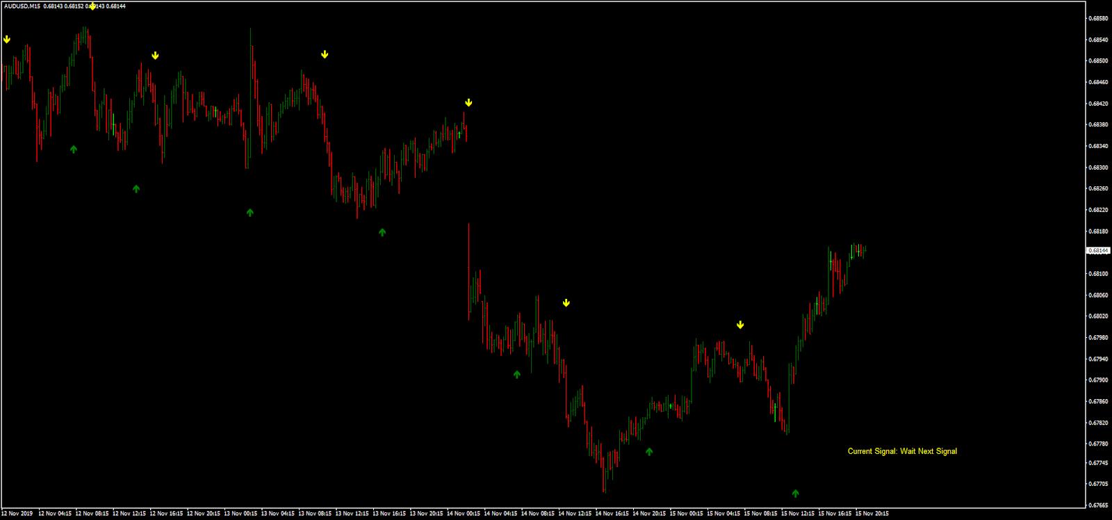Click the 0.67665 level on the price axis

(1098, 505)
